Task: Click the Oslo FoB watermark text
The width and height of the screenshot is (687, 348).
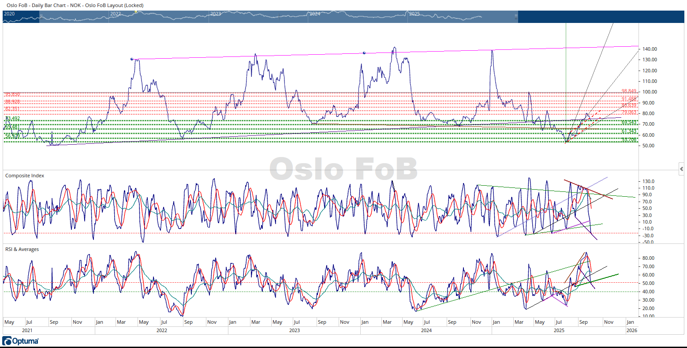Action: pos(343,169)
